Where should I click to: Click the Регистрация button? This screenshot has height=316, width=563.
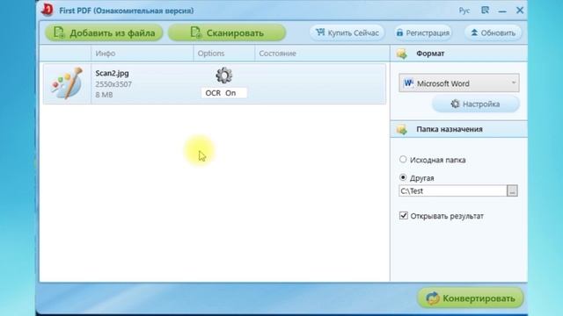click(423, 33)
